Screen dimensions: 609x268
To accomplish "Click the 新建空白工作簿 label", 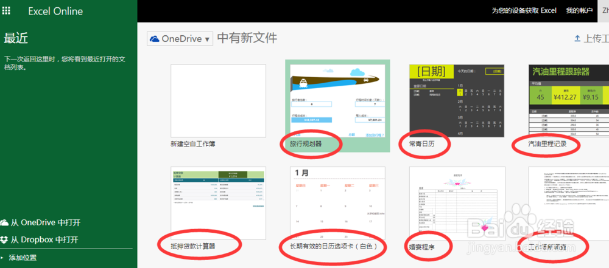I will (x=192, y=144).
